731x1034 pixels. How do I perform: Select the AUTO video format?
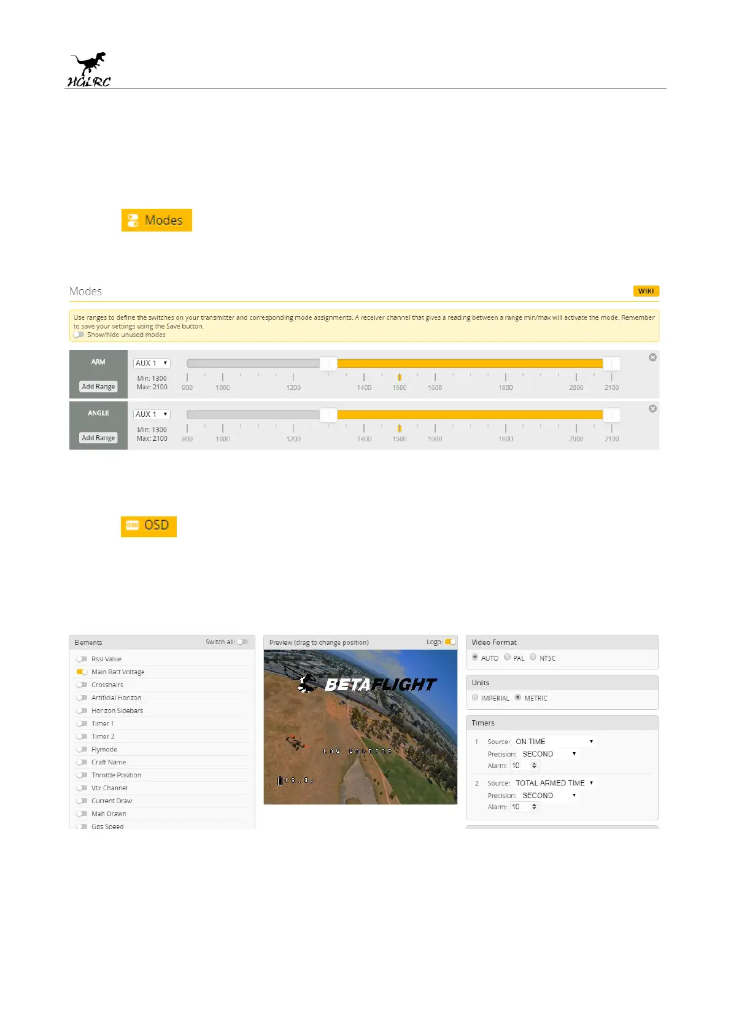475,657
